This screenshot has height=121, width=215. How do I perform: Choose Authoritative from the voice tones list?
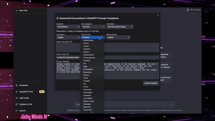pyautogui.click(x=92, y=40)
